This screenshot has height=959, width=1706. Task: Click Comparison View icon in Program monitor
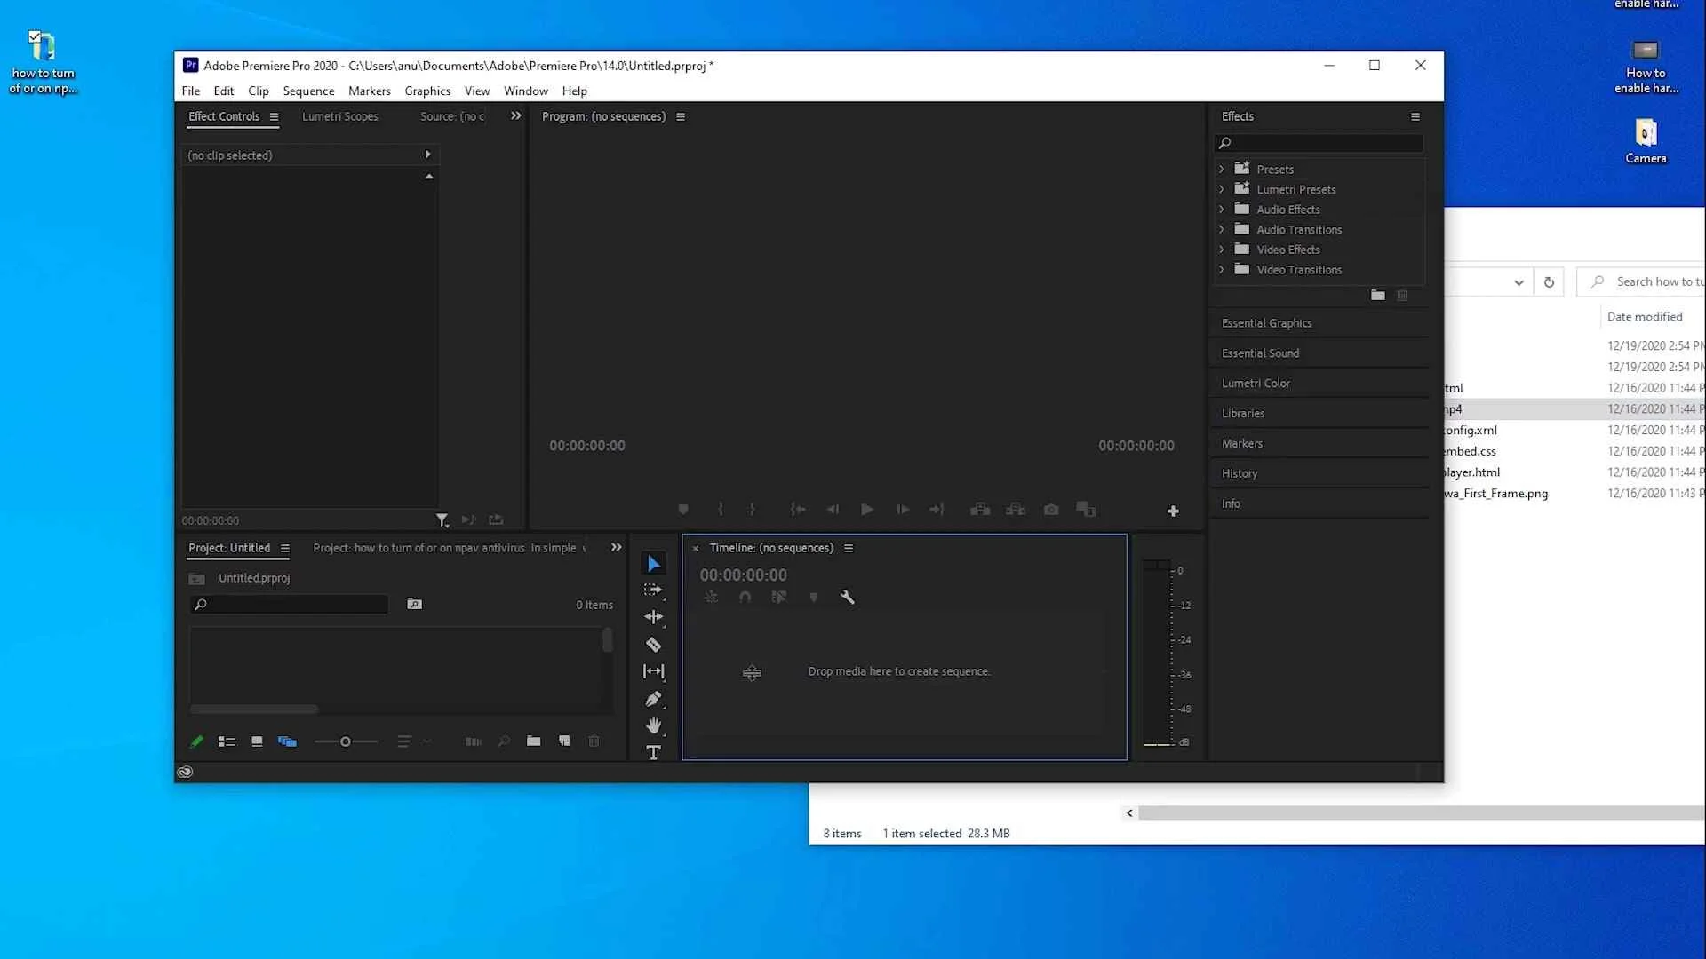pyautogui.click(x=1086, y=510)
